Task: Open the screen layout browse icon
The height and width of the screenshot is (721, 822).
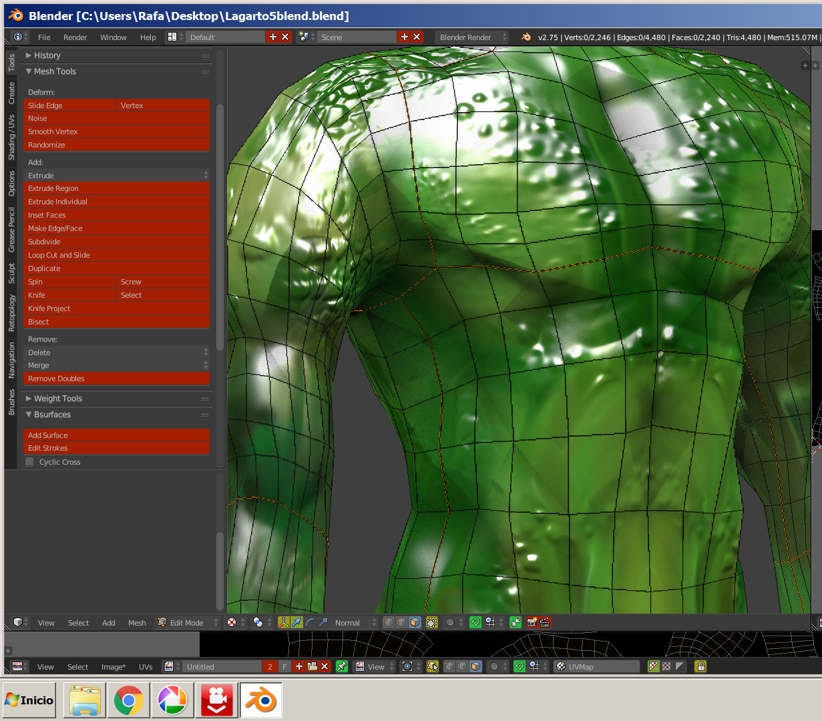Action: pyautogui.click(x=175, y=37)
